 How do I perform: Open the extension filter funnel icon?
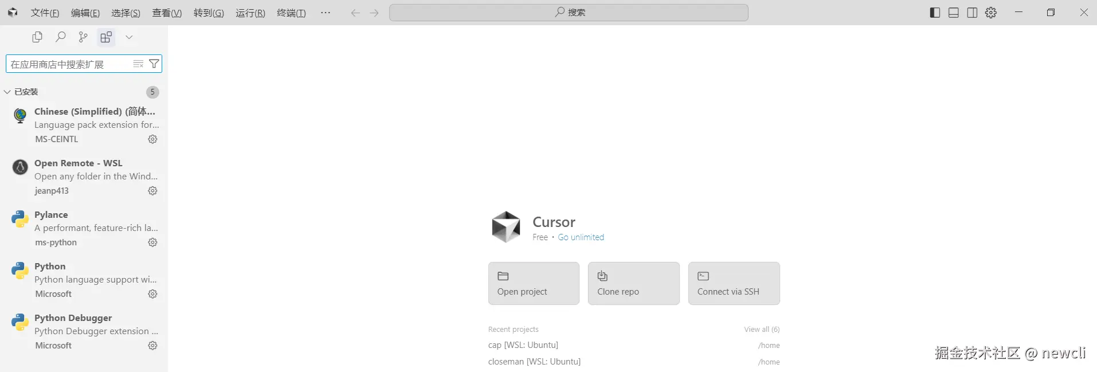tap(154, 64)
